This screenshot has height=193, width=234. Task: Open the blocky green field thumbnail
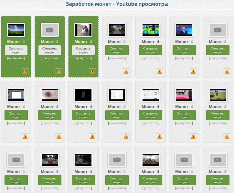tap(218, 95)
